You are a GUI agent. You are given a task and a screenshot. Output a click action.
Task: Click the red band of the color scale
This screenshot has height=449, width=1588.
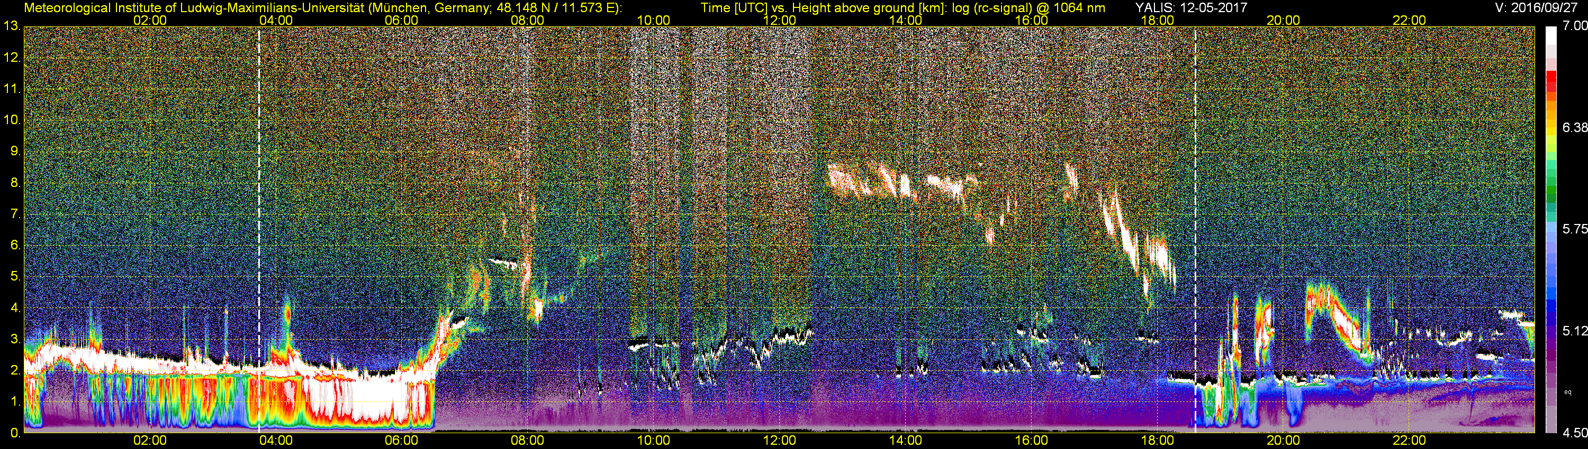click(x=1551, y=82)
